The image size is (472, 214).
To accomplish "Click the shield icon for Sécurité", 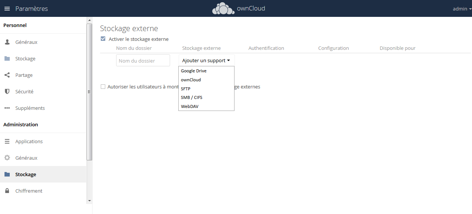I will (7, 92).
